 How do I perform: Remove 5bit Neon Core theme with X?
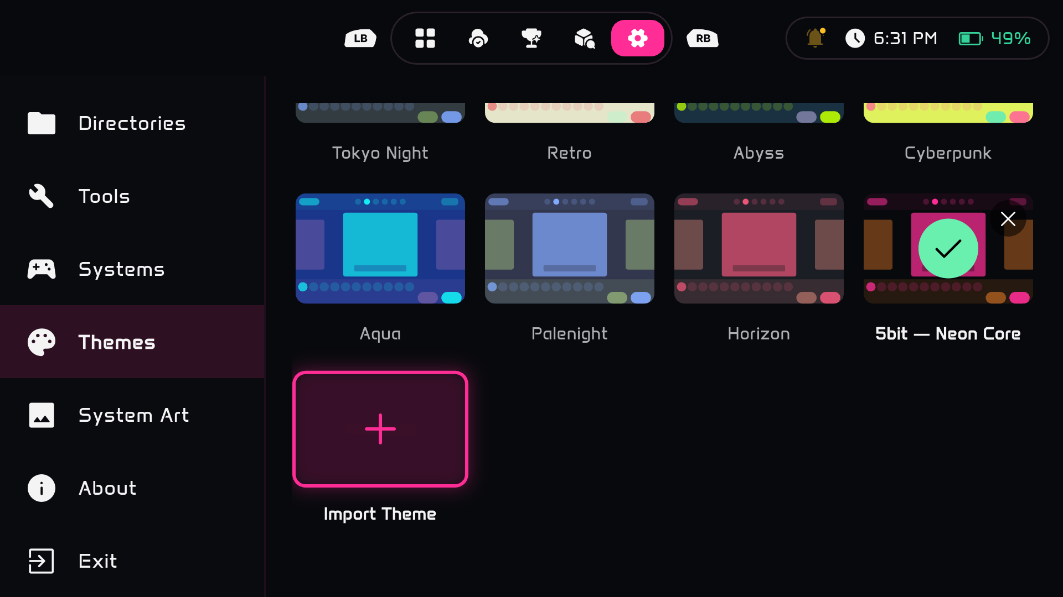point(1008,219)
